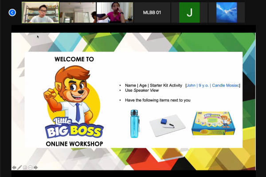Open the see-all-slides icon

25,168
